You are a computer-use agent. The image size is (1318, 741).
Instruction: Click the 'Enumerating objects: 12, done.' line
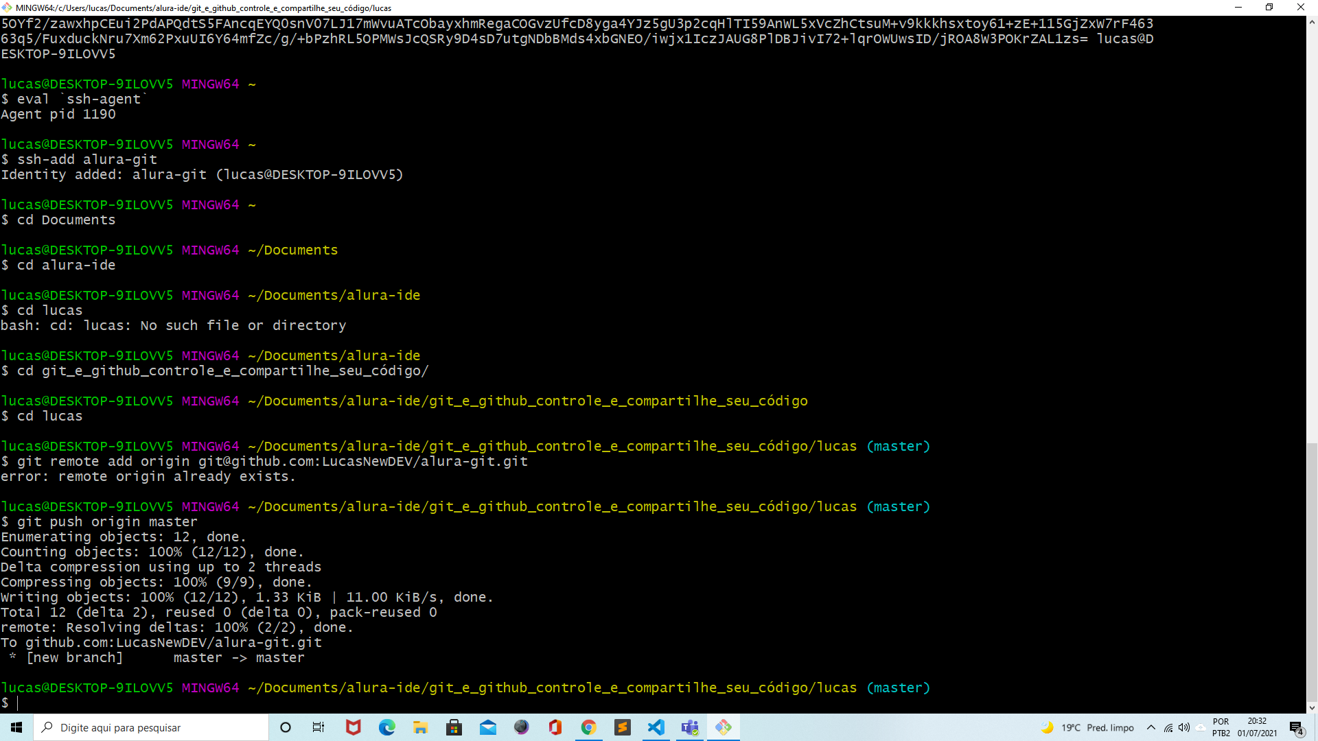(124, 537)
